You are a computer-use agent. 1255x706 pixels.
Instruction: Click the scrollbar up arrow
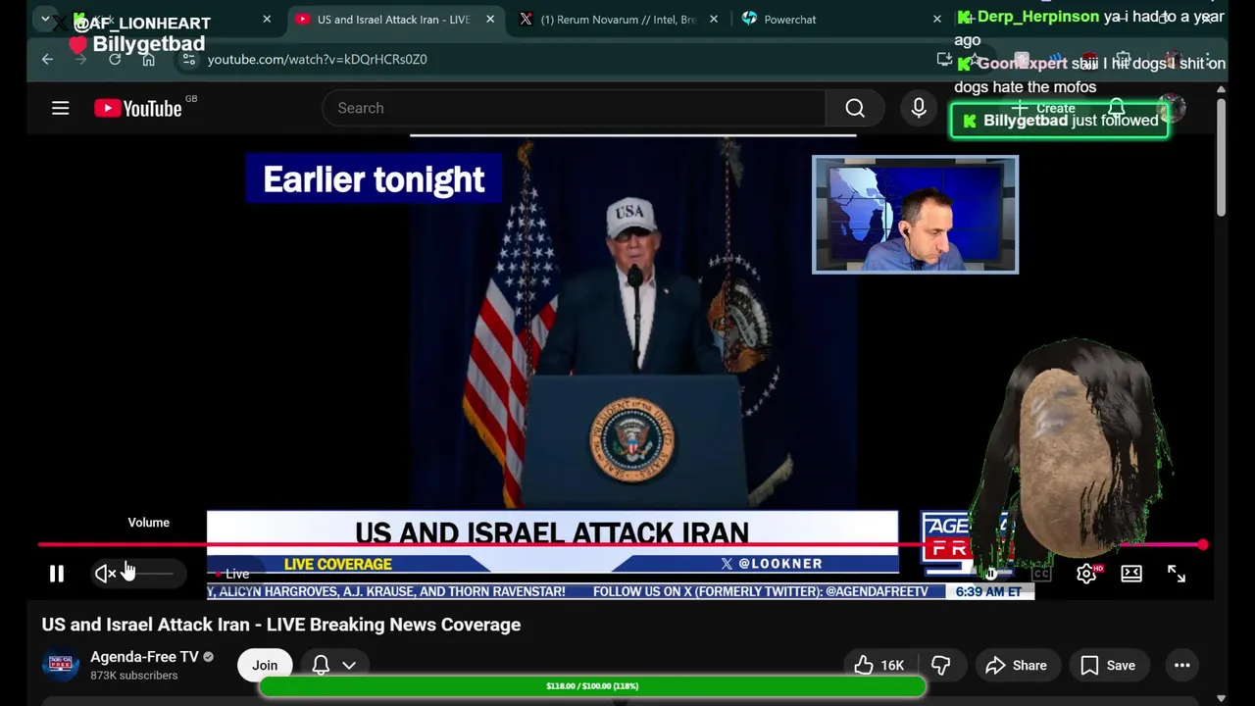pos(1221,89)
